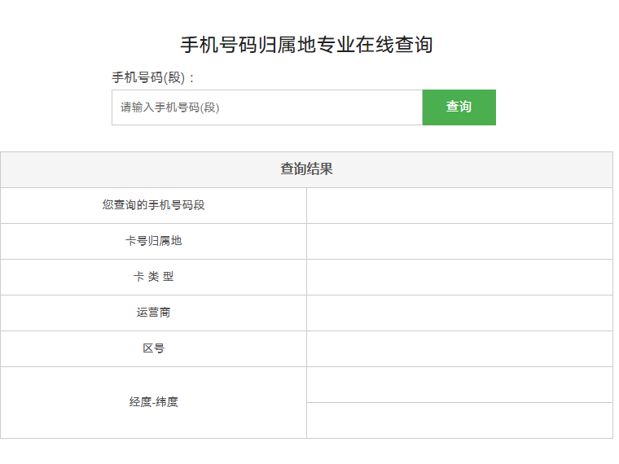Click the 运营商 row label
The width and height of the screenshot is (619, 464).
pyautogui.click(x=154, y=313)
